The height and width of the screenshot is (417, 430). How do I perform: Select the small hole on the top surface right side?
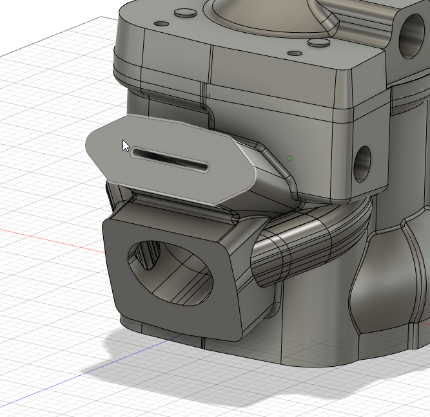(295, 54)
